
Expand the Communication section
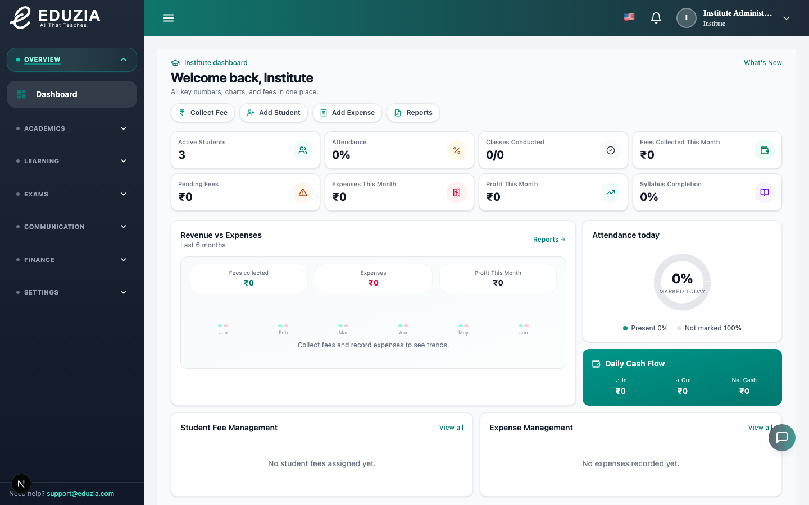point(72,227)
